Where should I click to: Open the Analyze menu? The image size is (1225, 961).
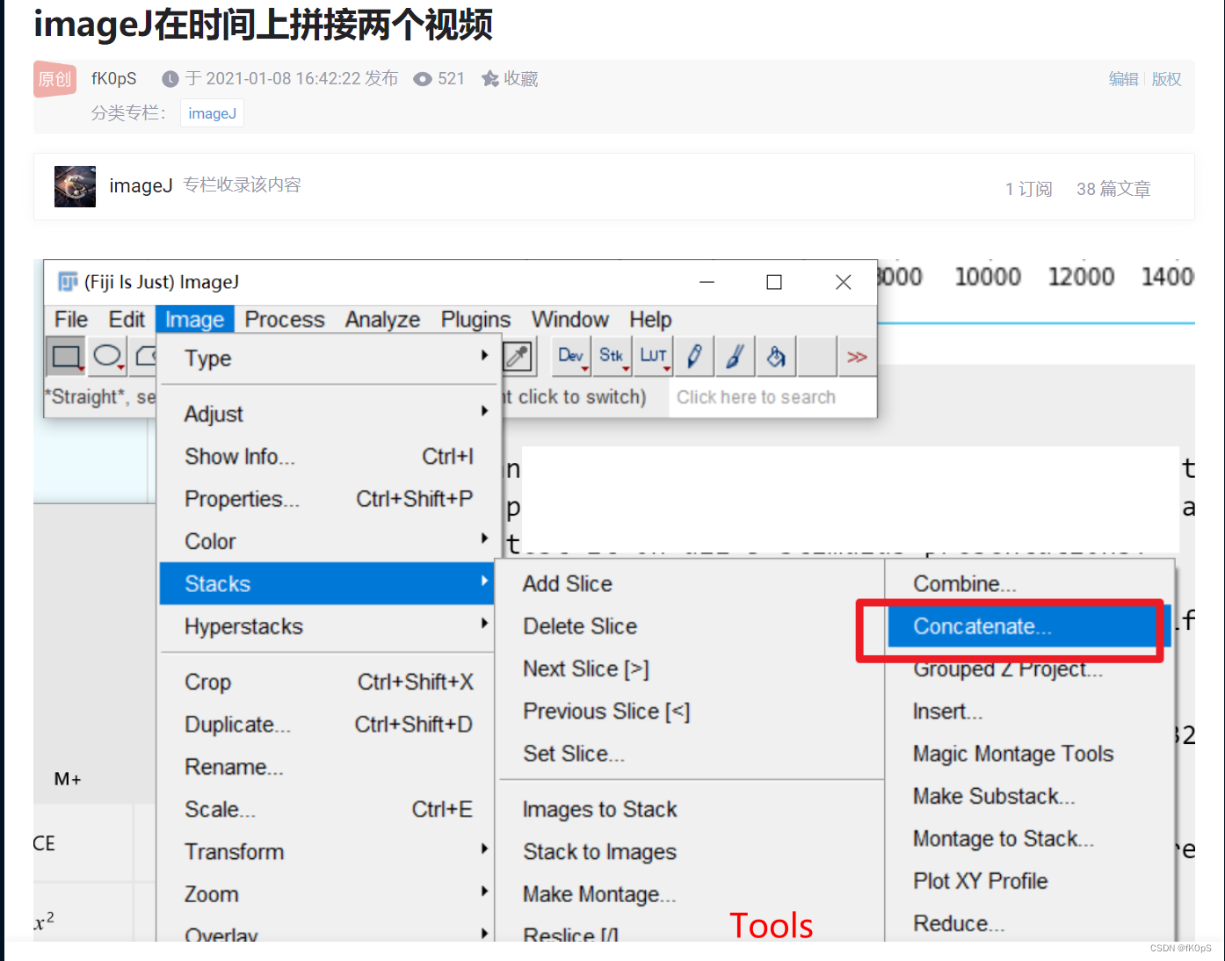coord(381,320)
